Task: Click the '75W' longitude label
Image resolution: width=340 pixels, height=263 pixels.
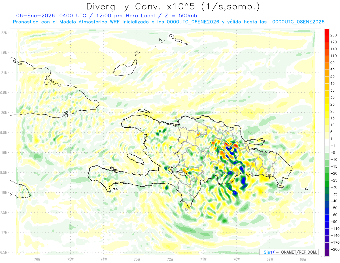Action: tap(71, 259)
